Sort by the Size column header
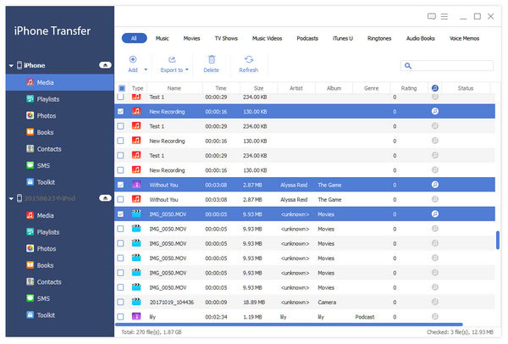This screenshot has height=344, width=508. (x=258, y=88)
